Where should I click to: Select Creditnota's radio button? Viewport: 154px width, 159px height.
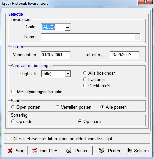click(85, 86)
